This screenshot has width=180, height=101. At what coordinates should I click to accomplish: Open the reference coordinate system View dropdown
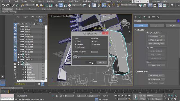coord(77,5)
